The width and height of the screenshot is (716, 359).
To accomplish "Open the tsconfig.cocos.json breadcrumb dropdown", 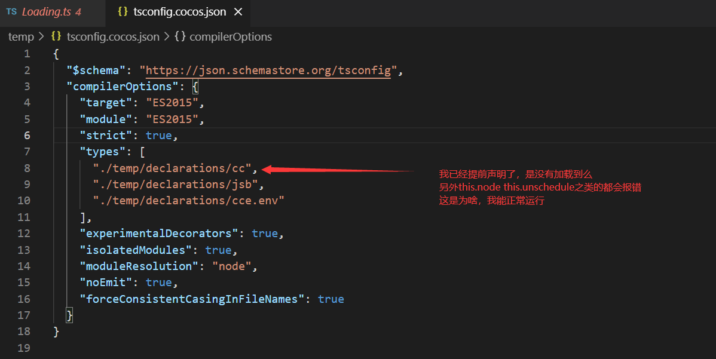I will click(113, 37).
